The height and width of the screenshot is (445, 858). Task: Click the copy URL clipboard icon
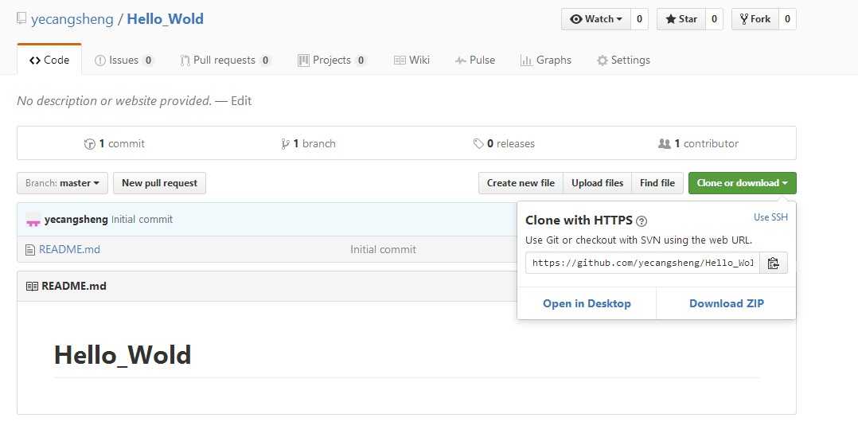[773, 263]
